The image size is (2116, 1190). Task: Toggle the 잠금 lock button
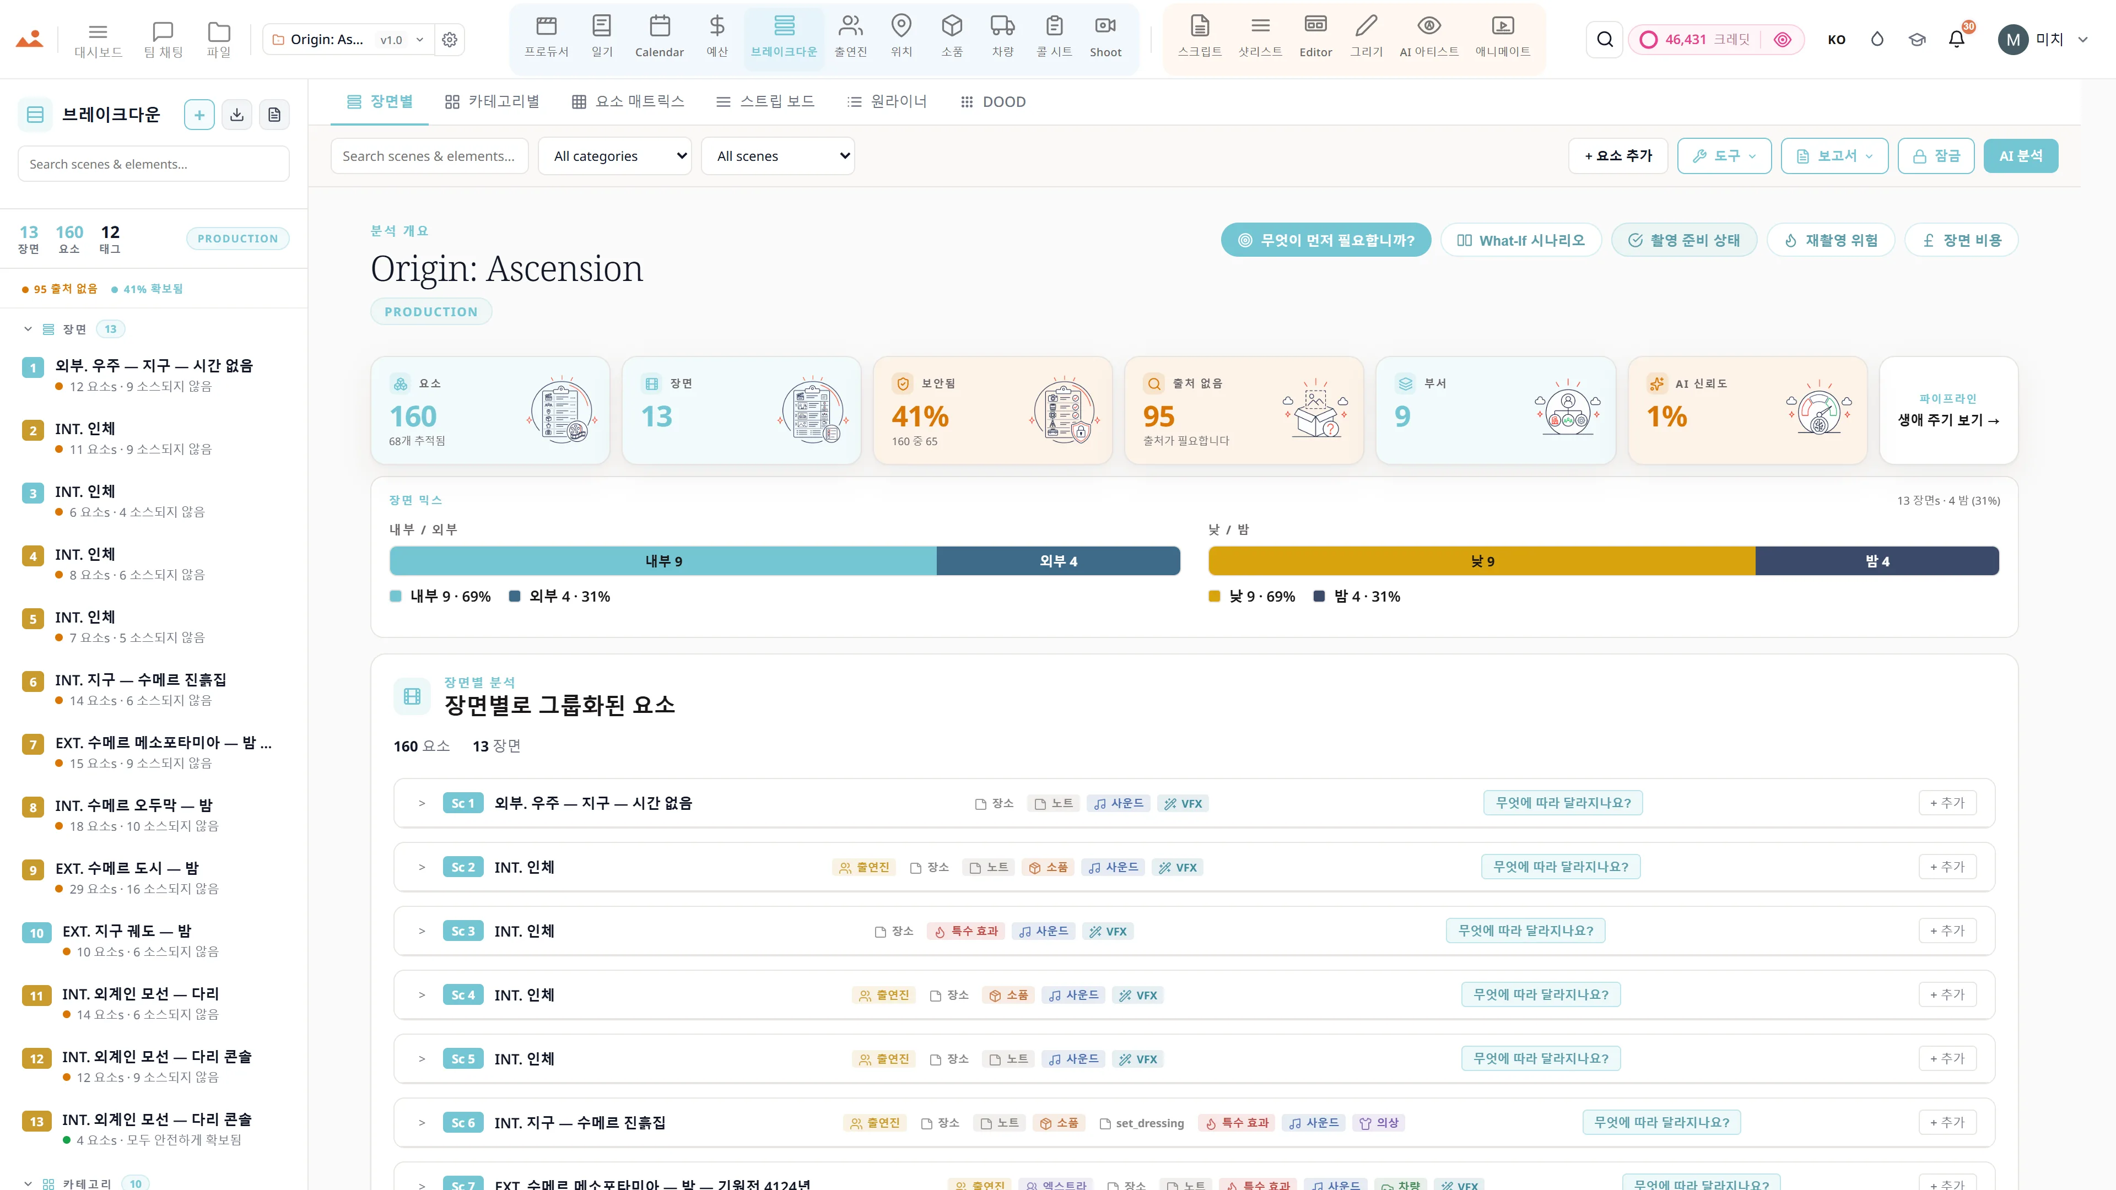pos(1936,156)
